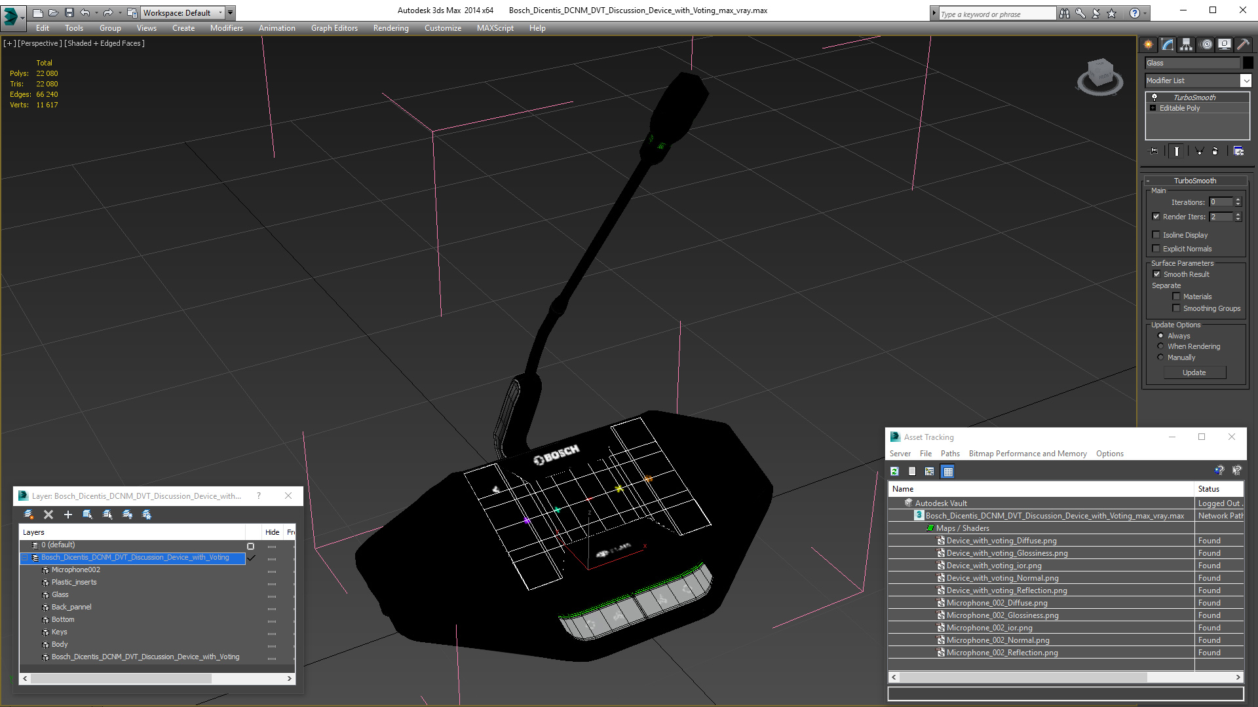Enable Separate by Smoothing Groups checkbox
Image resolution: width=1258 pixels, height=707 pixels.
(x=1176, y=308)
